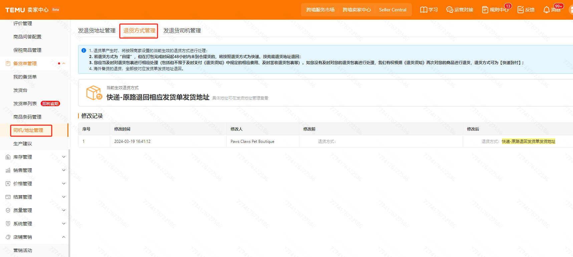Click the 反馈 feedback edit icon

[520, 10]
